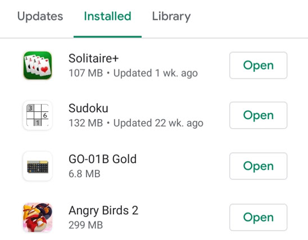
Task: Open Solitaire+ with its Open button
Action: tap(259, 65)
